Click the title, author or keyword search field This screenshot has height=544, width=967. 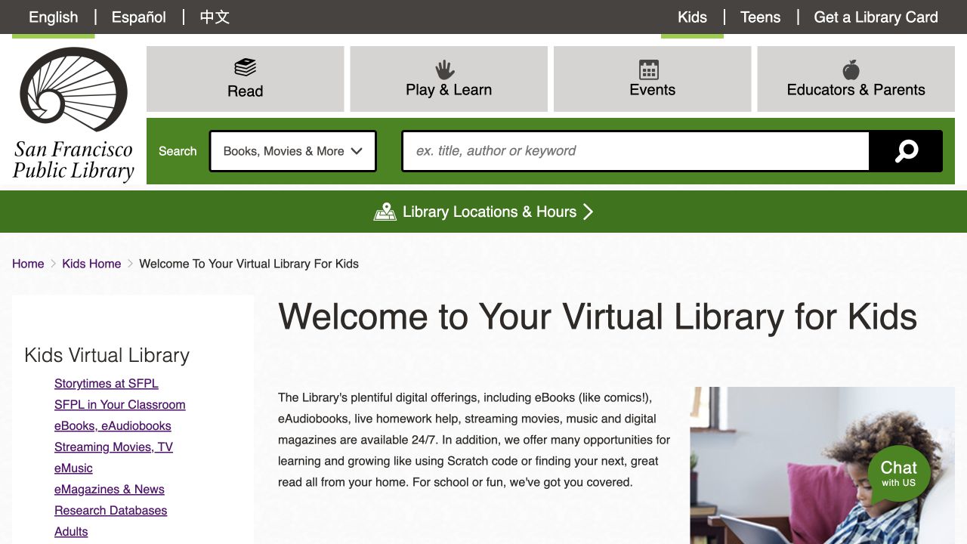[x=636, y=151]
